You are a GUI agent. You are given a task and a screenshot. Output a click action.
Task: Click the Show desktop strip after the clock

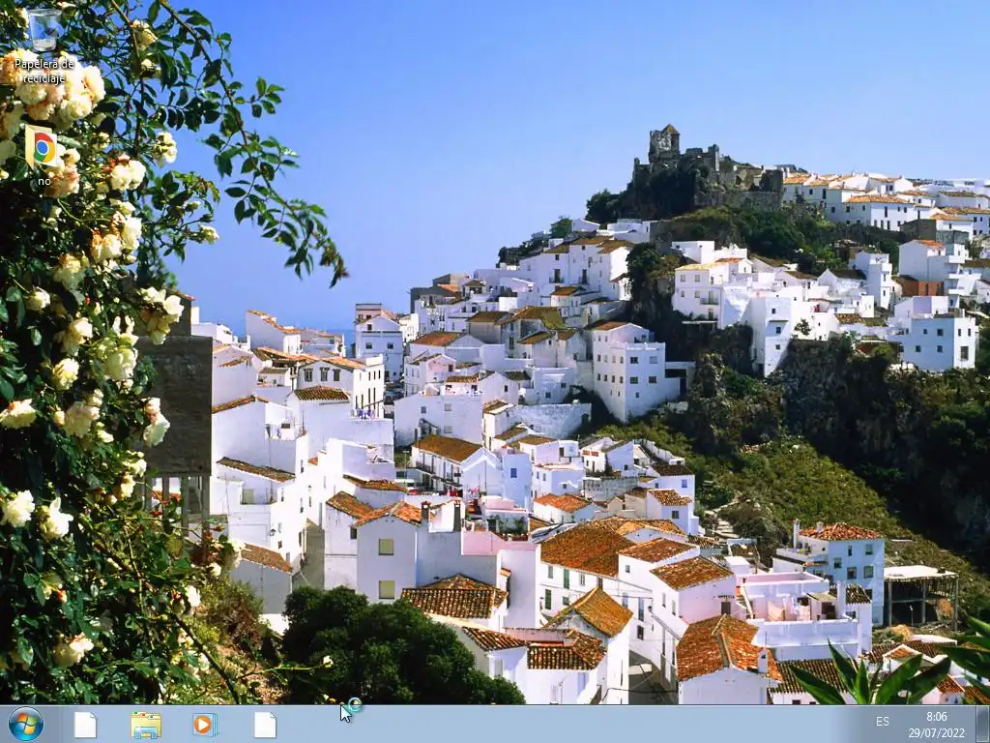[982, 725]
